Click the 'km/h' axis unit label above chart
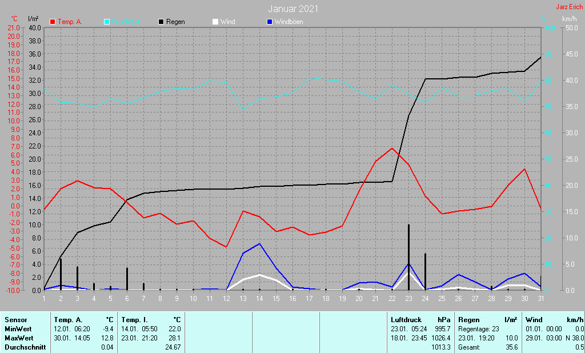The height and width of the screenshot is (353, 585). pyautogui.click(x=570, y=19)
